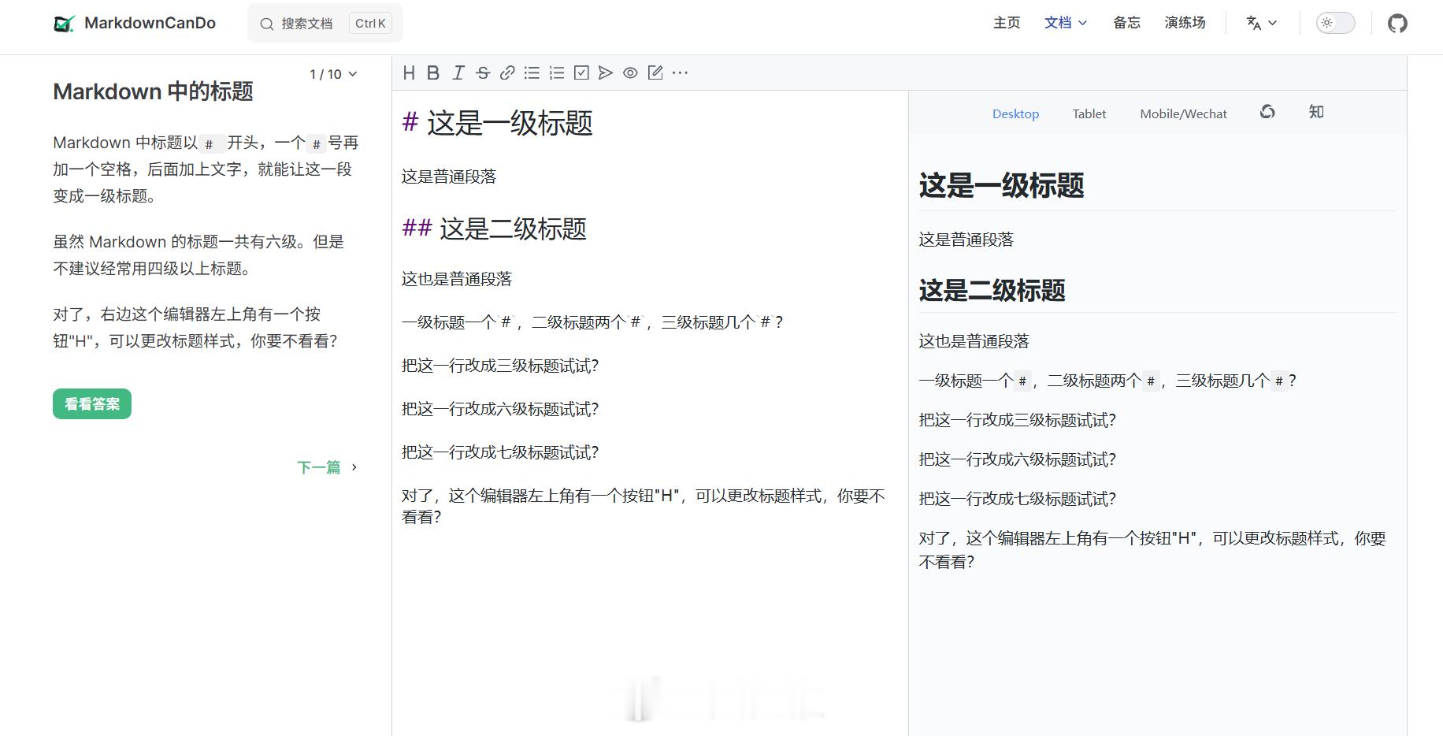
Task: Click editor line '## 这是二级标题'
Action: pyautogui.click(x=494, y=229)
